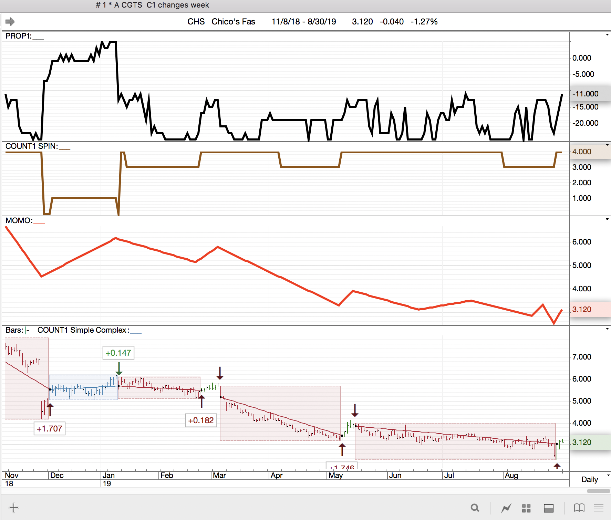
Task: Expand the COUNT1 SPIN pane options triangle
Action: click(607, 145)
